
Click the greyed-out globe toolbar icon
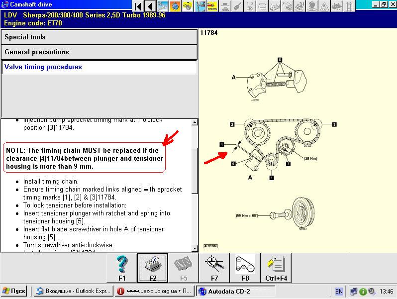pyautogui.click(x=312, y=6)
